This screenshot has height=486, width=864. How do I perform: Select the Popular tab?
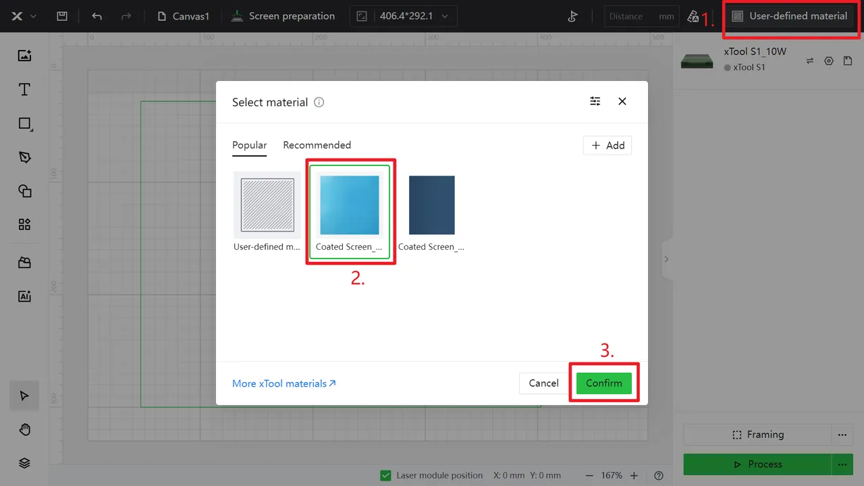click(249, 145)
